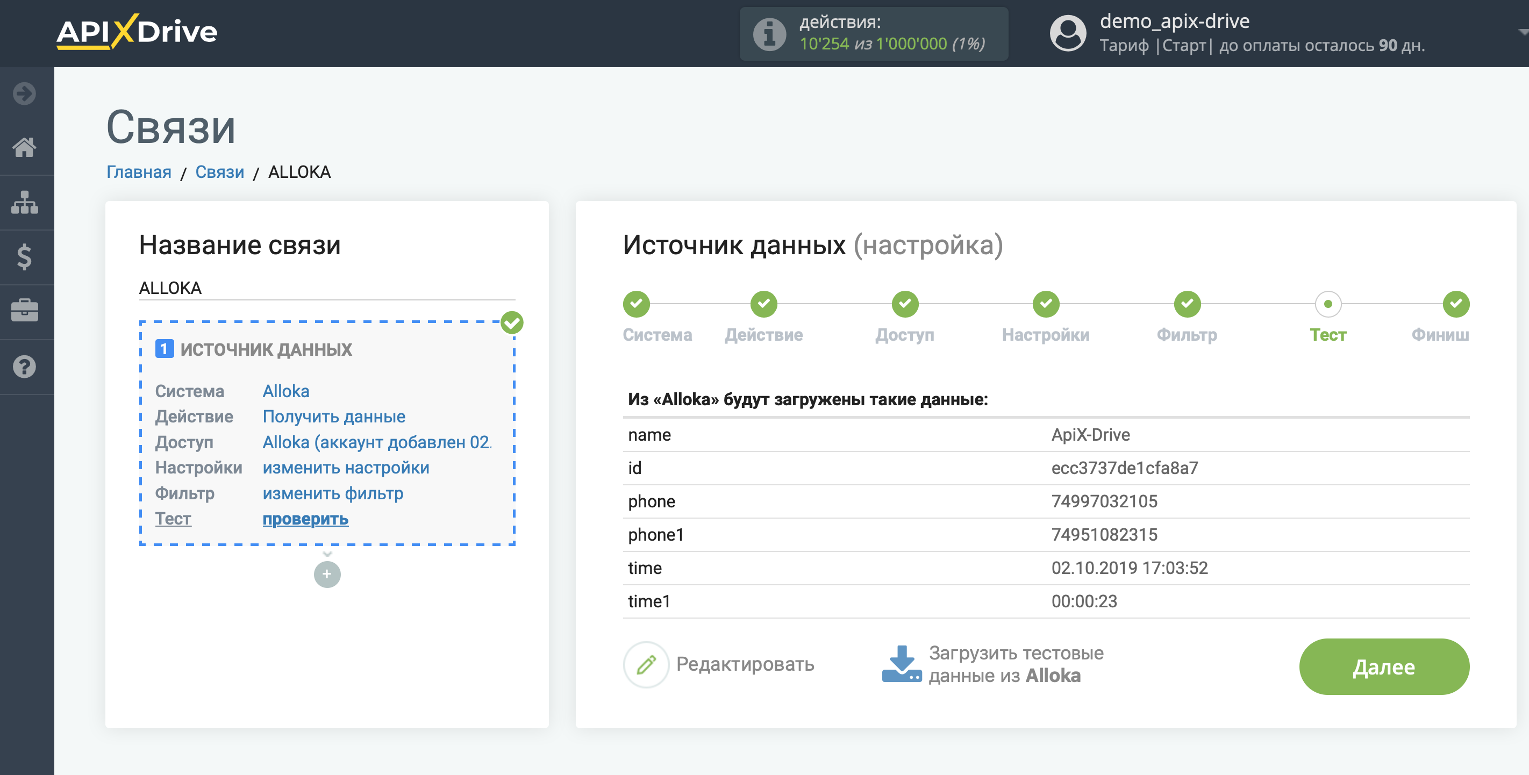Click the actions counter 10'254 из 1'000'000
This screenshot has height=775, width=1529.
click(x=891, y=44)
